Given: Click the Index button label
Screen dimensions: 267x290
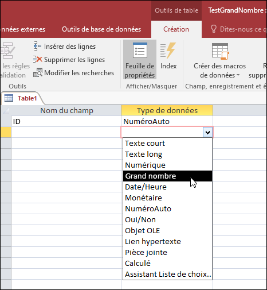Looking at the screenshot, I should [168, 66].
